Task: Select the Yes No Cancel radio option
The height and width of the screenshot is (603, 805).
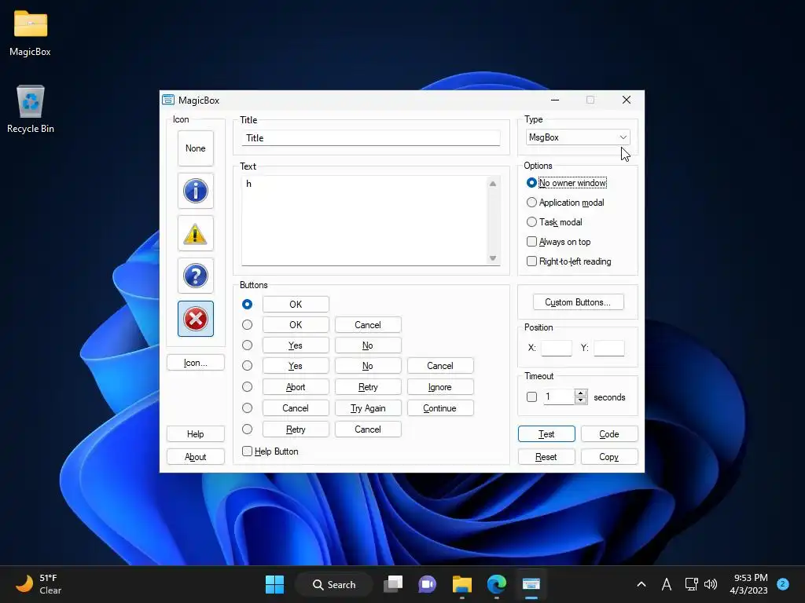Action: [247, 366]
